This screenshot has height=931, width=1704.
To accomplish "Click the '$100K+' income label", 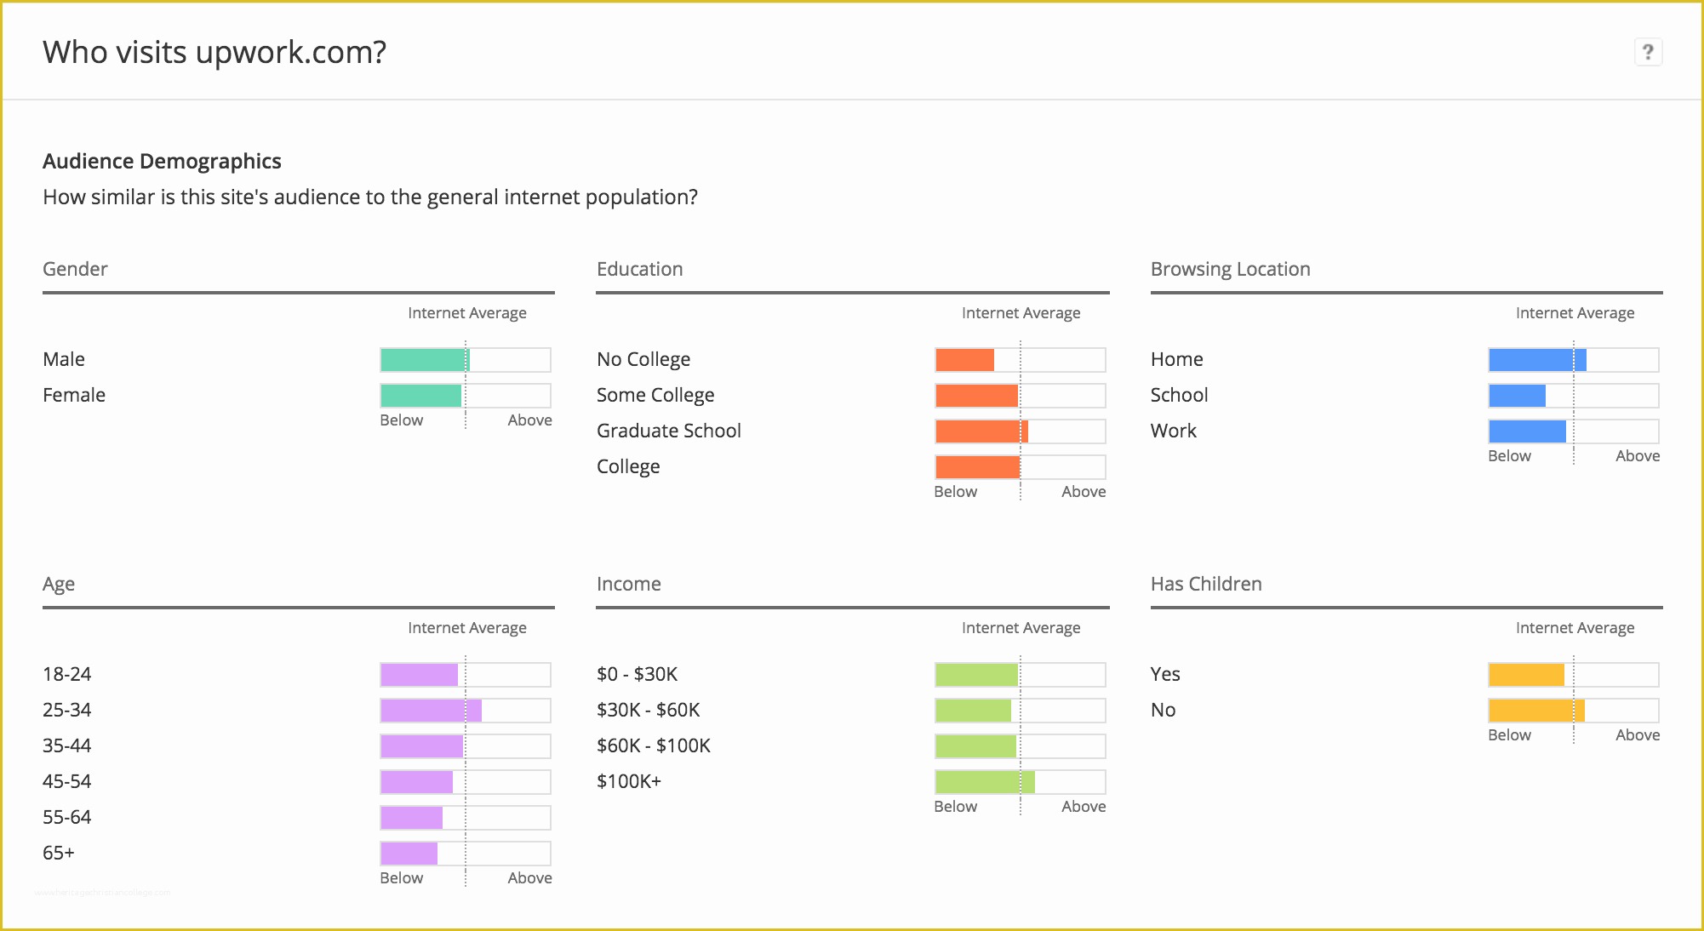I will [629, 781].
